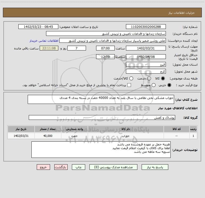Screen dimensions: 205x198
Task: Click the تاریخ نیاز column header
Action: click(21, 129)
